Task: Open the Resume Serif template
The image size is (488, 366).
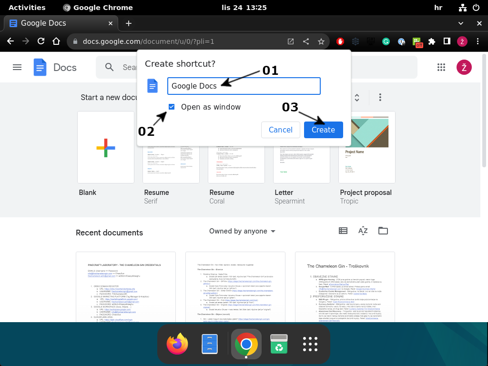Action: tap(171, 164)
